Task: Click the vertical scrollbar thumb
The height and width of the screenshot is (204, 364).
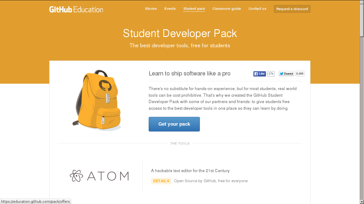Action: [x=362, y=20]
